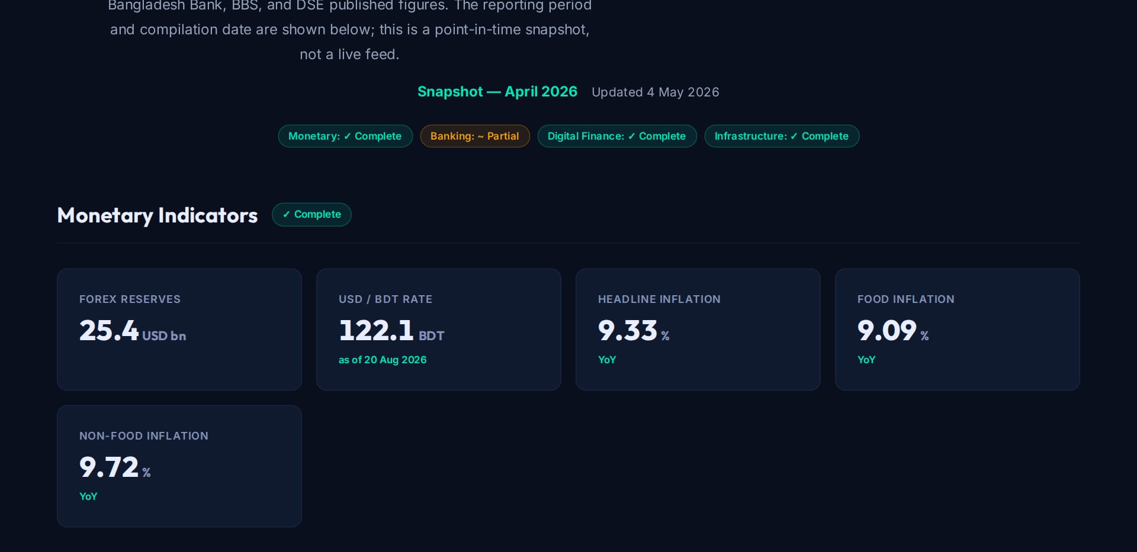Click the 'Monetary Indicators' section heading
The height and width of the screenshot is (552, 1137).
pyautogui.click(x=158, y=215)
